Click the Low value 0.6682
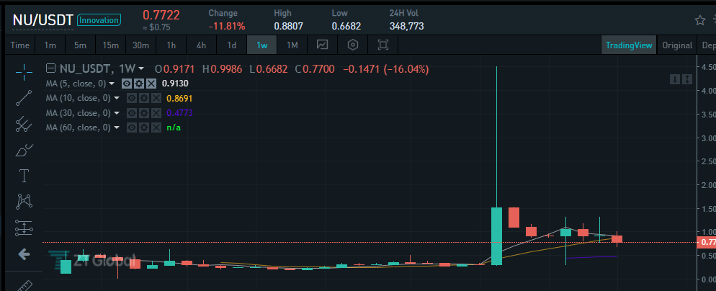Viewport: 716px width, 291px height. [346, 27]
